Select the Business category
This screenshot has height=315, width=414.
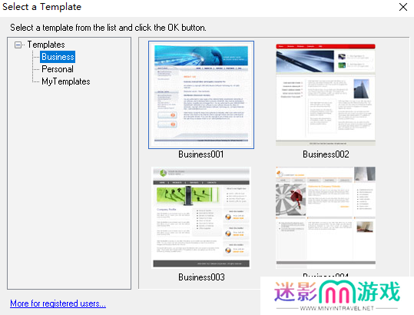[58, 57]
